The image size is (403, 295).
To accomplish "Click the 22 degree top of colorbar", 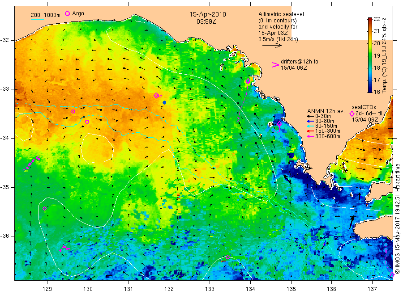I will [x=370, y=19].
